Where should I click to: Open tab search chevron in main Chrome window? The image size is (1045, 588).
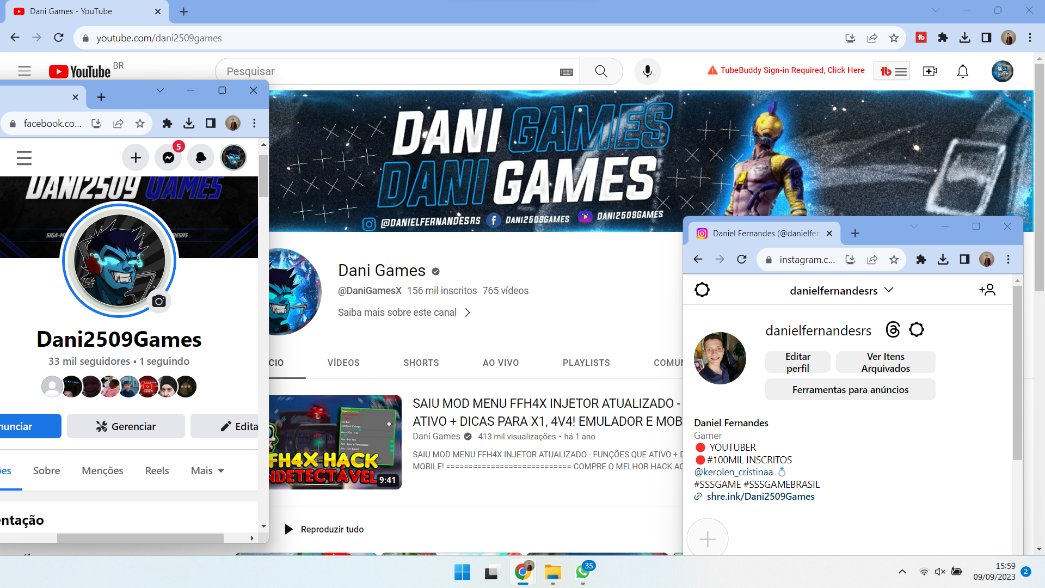pyautogui.click(x=936, y=10)
